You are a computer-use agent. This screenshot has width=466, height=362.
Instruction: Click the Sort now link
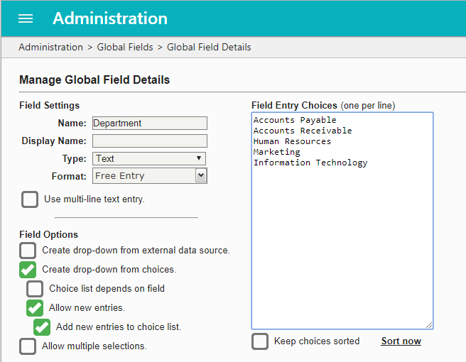[401, 341]
